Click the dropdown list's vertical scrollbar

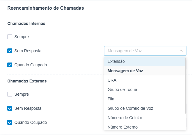tap(185, 85)
